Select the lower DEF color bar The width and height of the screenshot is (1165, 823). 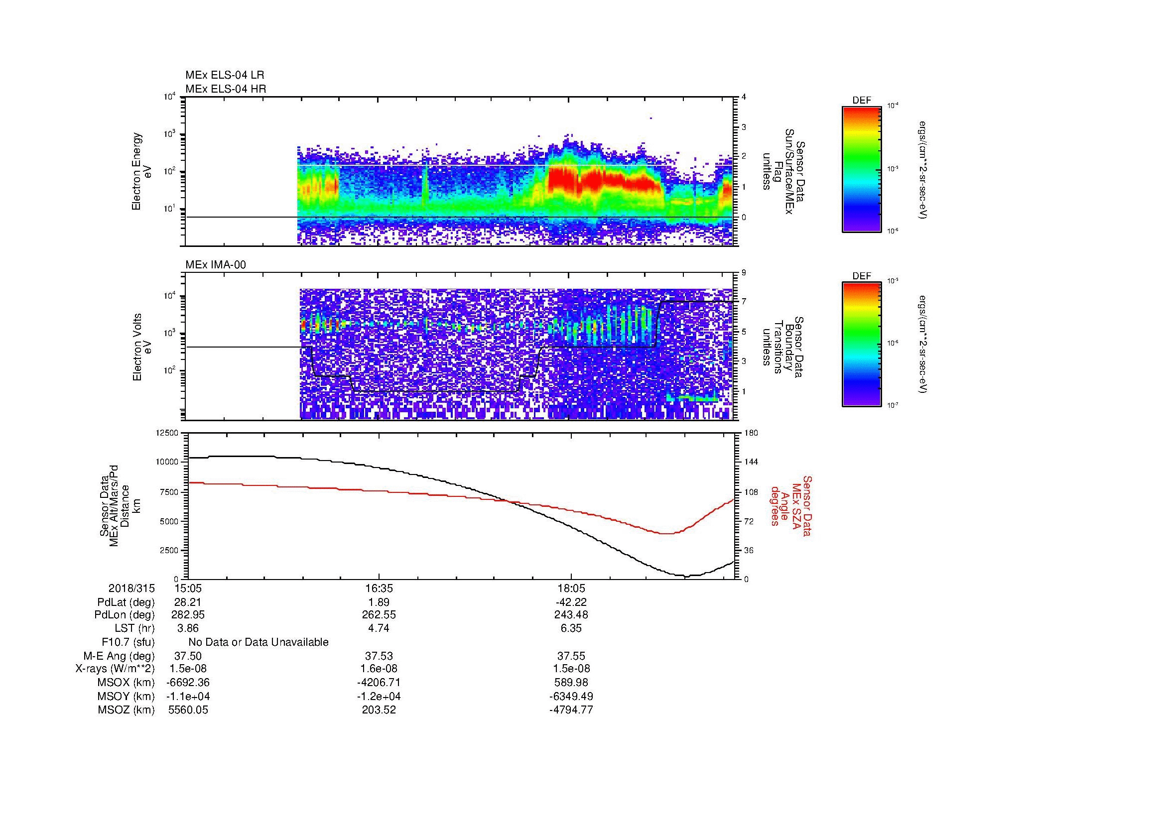coord(862,345)
